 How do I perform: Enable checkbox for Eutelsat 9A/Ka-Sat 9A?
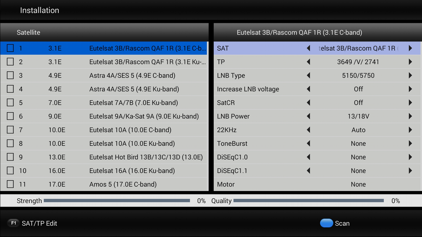point(10,116)
